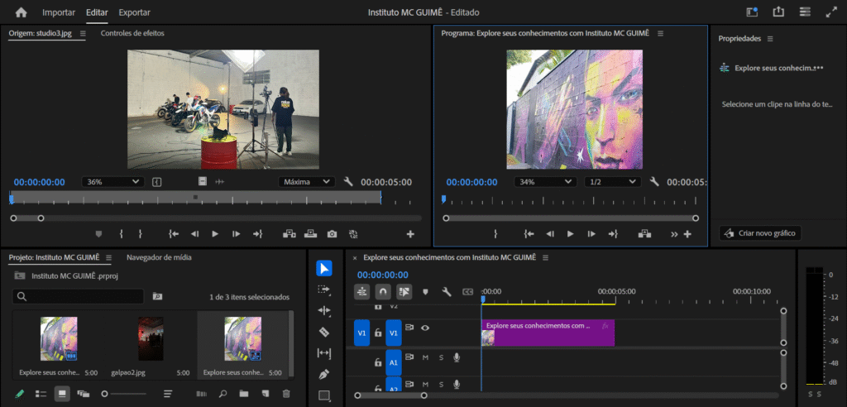Screen dimensions: 847x407
Task: Delete selected item with trash icon
Action: pos(286,394)
